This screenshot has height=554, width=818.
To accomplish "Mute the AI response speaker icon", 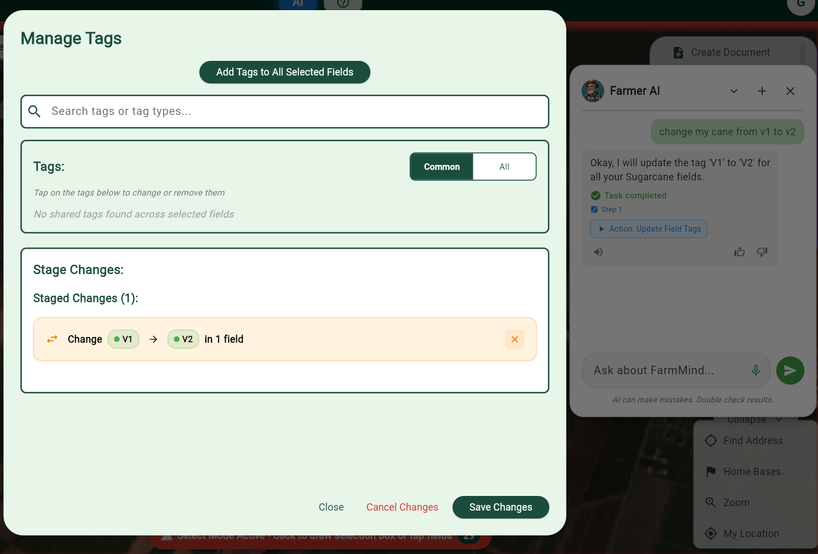I will pos(598,251).
